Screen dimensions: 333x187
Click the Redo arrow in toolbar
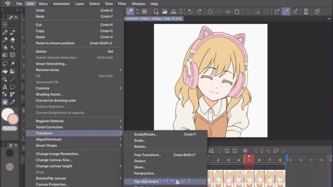[x=199, y=11]
